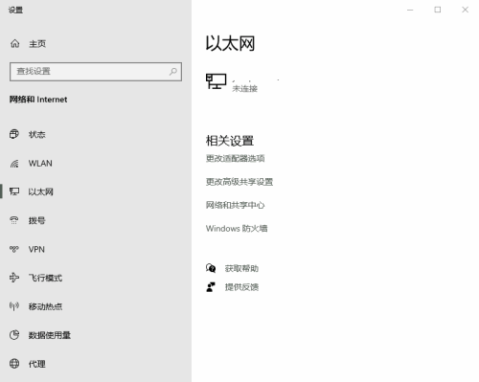Click the 相关设置 section heading
The width and height of the screenshot is (479, 382).
tap(230, 141)
